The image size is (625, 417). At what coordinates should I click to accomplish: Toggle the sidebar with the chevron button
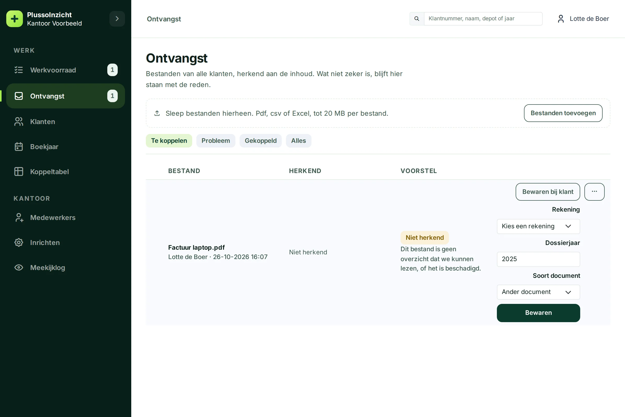tap(117, 19)
